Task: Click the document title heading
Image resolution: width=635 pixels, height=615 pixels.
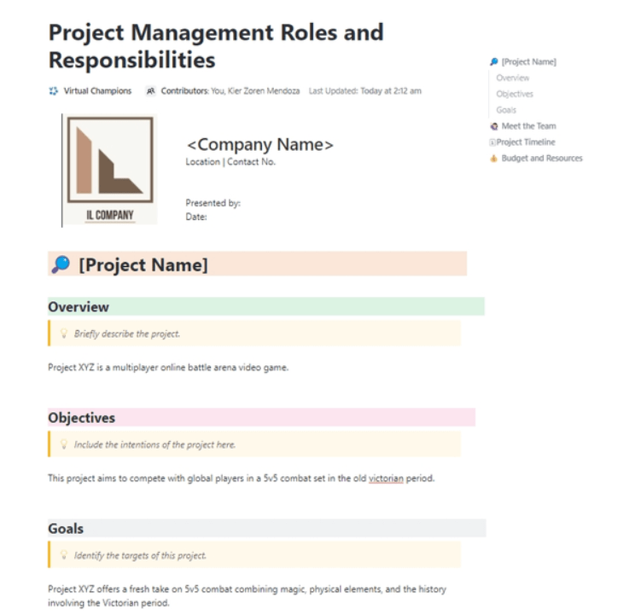Action: [x=216, y=46]
